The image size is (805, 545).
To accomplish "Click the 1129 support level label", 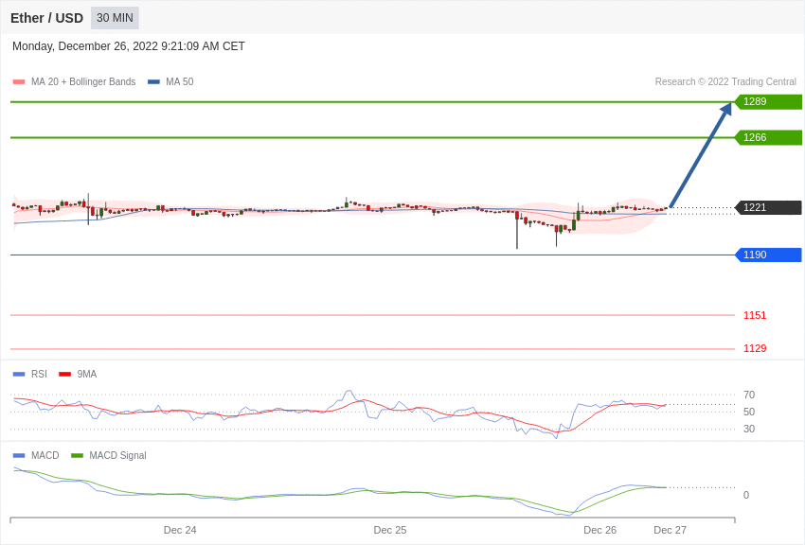I will (755, 348).
